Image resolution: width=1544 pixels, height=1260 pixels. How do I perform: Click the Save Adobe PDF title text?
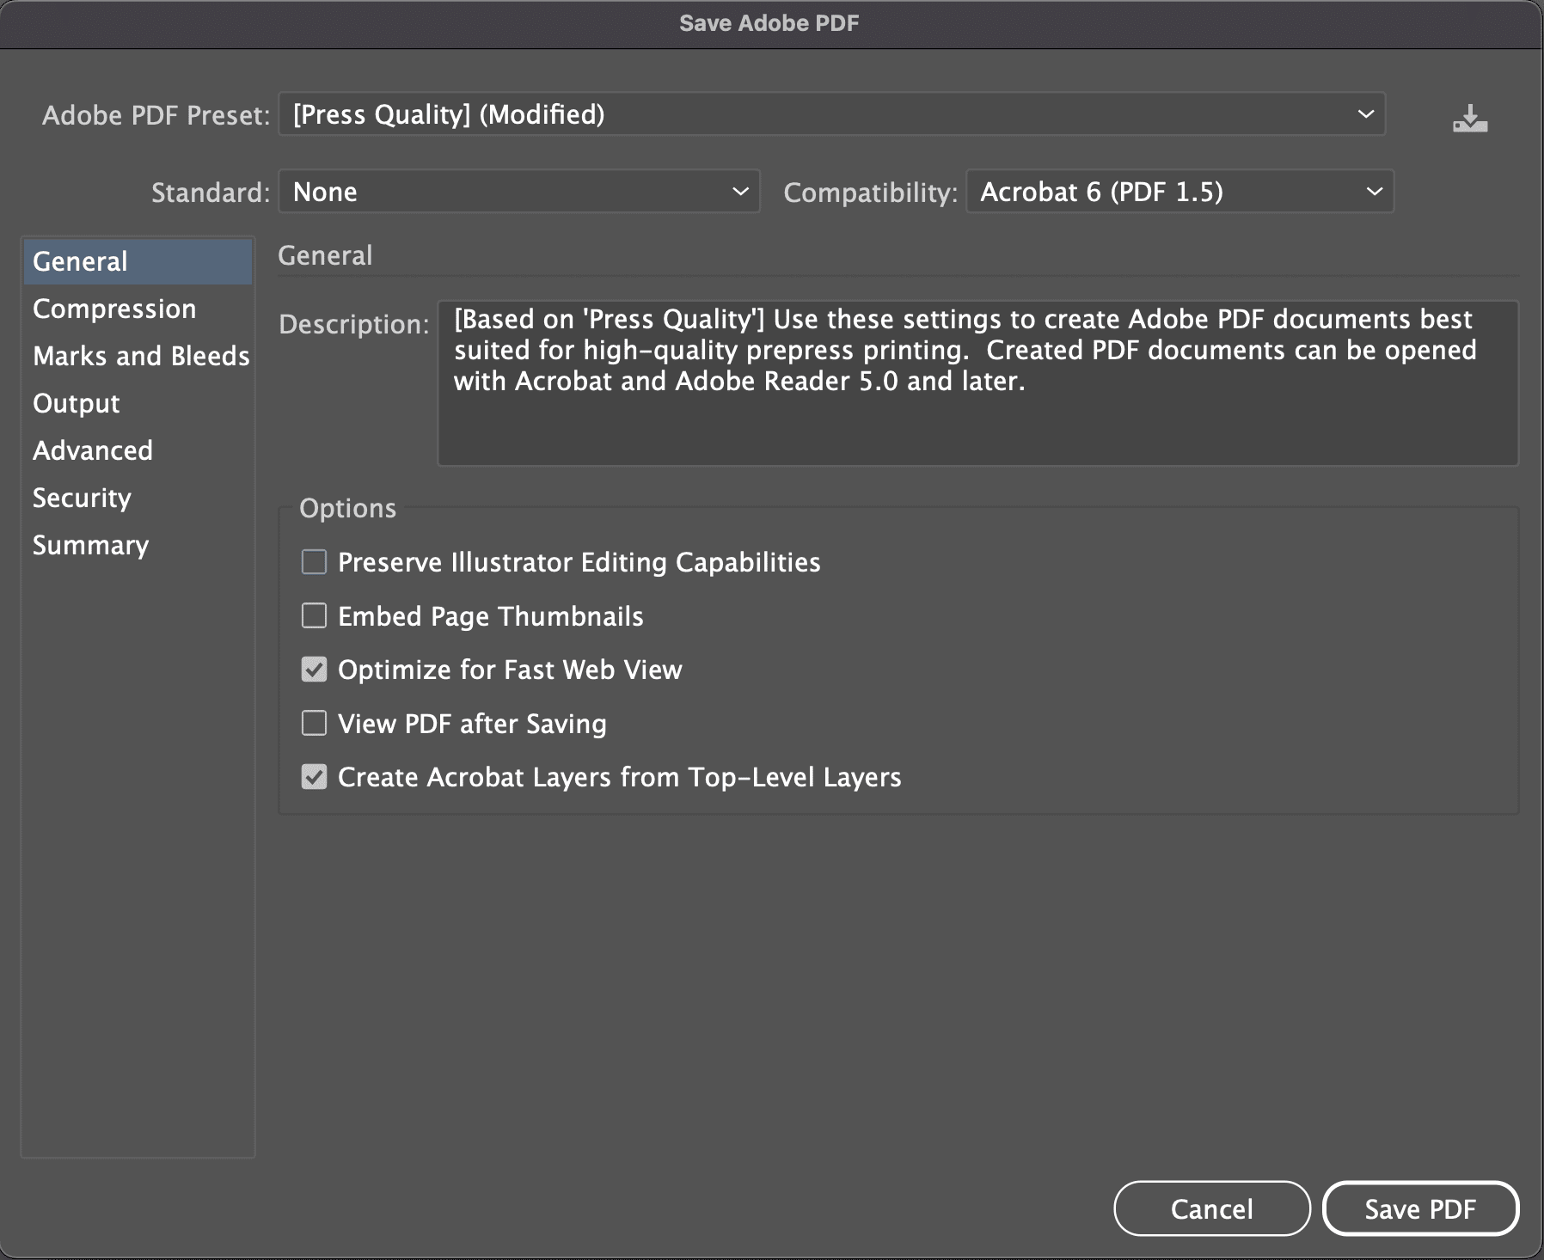click(x=769, y=23)
